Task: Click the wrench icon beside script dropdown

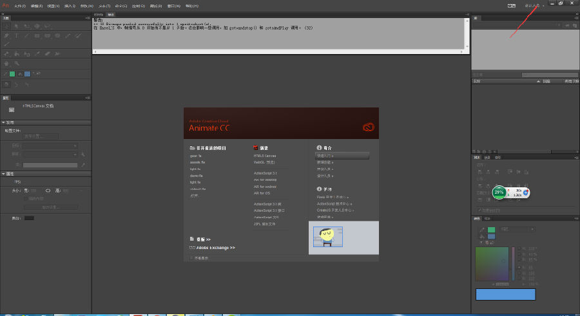Action: tap(83, 154)
